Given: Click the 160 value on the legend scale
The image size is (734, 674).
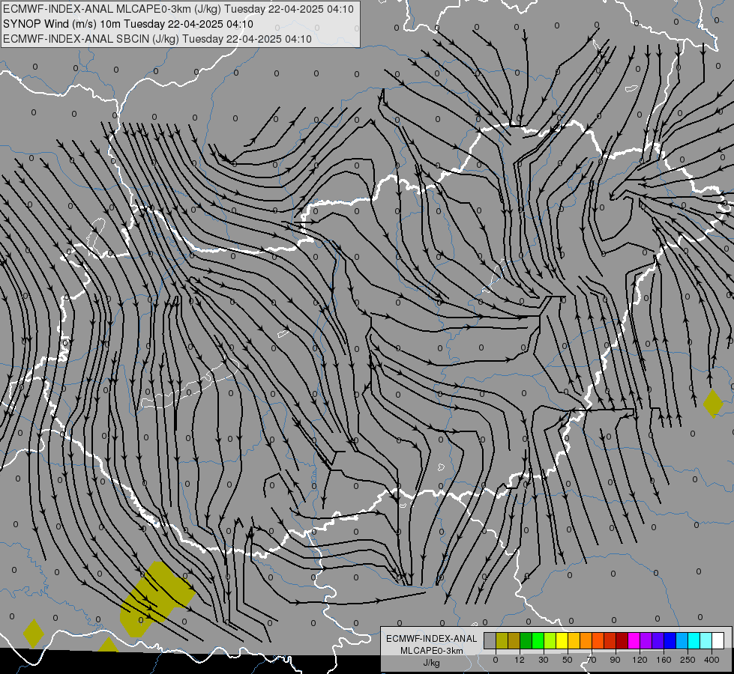Looking at the screenshot, I should tap(664, 660).
